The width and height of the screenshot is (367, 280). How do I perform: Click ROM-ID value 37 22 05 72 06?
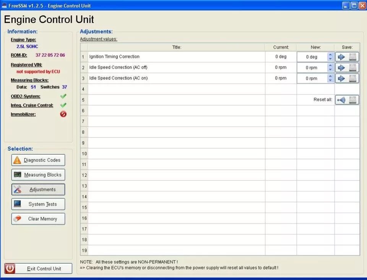[x=50, y=55]
